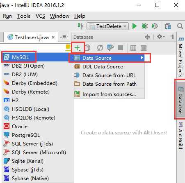Select H2 database entry

pos(38,101)
